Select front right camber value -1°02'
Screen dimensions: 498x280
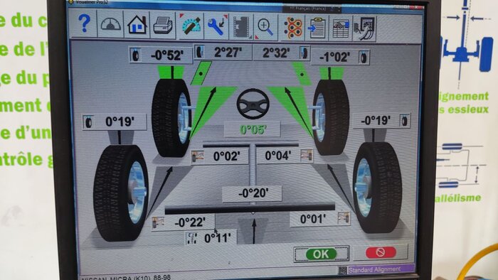334,58
